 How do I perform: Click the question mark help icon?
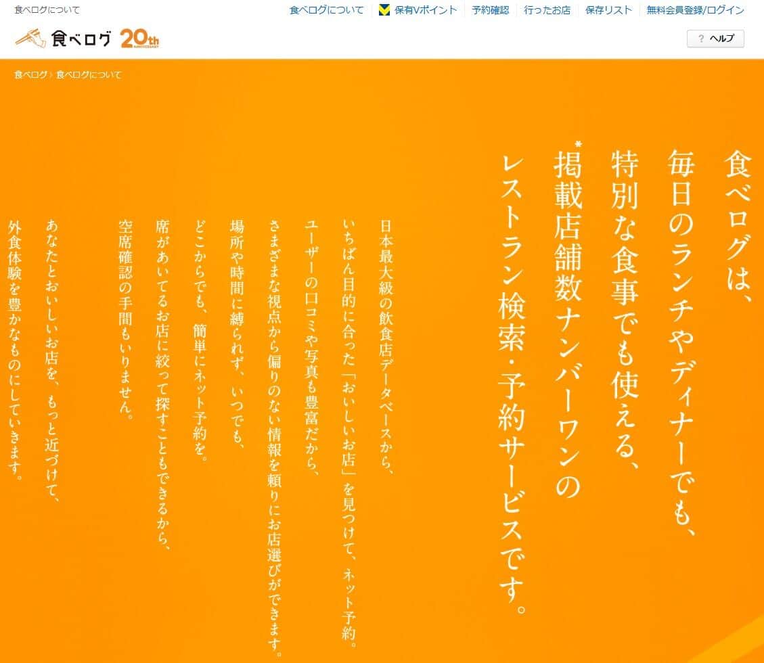pos(700,39)
